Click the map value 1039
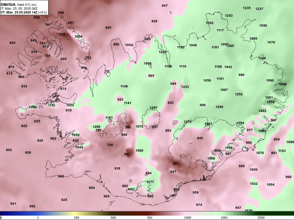Screen dimensions: 294x220 pyautogui.click(x=248, y=211)
